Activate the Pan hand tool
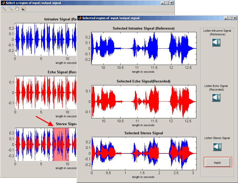238x183 pixels. click(17, 9)
